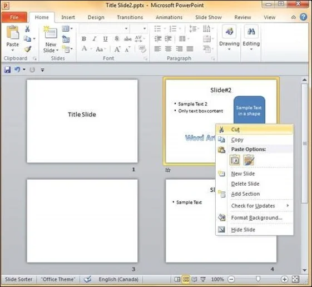Viewport: 312px width, 287px height.
Task: Choose Add Section from context menu
Action: tap(255, 194)
